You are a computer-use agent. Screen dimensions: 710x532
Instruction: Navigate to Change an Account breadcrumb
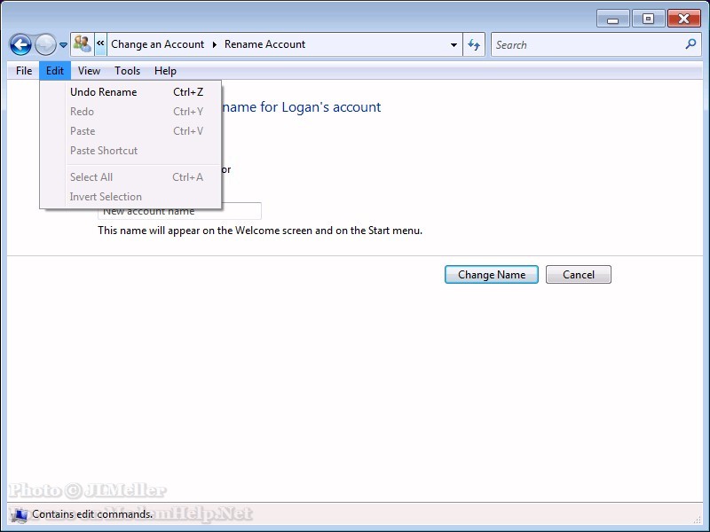pos(158,44)
